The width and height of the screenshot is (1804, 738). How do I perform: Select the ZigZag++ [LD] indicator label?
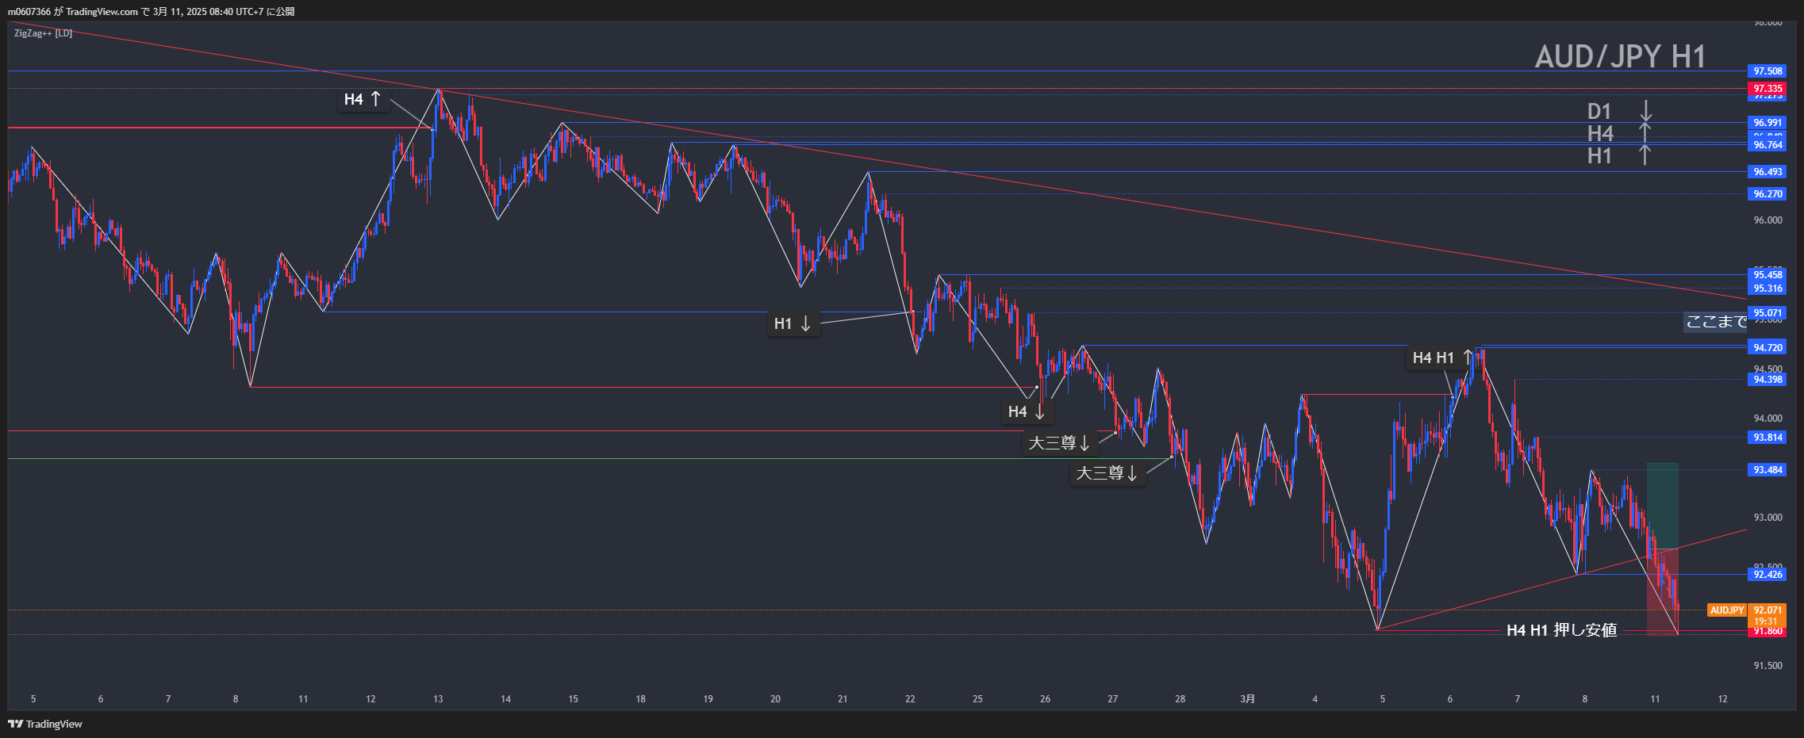coord(43,33)
